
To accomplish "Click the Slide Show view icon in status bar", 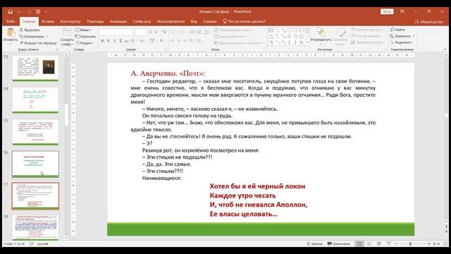I will tap(388, 243).
